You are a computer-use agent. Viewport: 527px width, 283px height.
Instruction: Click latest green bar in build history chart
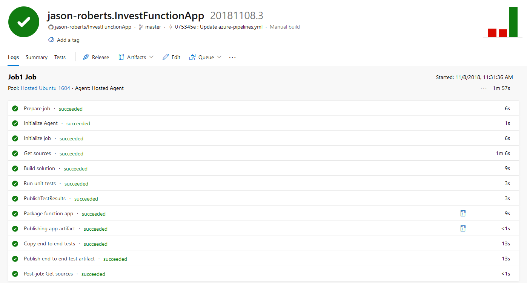[x=514, y=22]
